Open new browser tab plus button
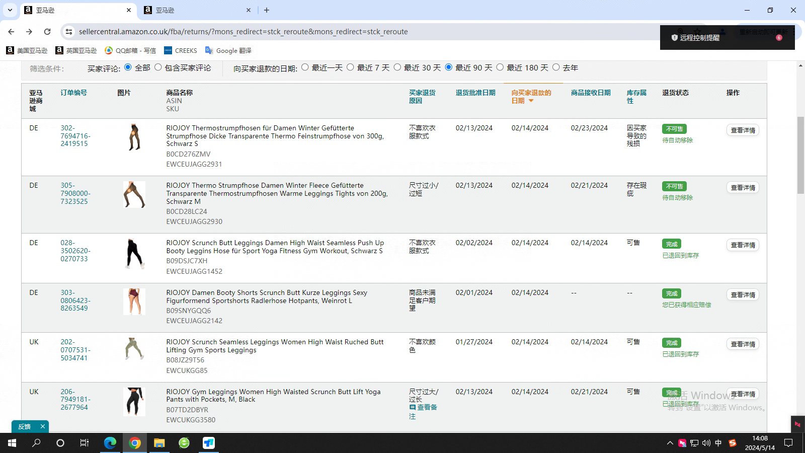Viewport: 805px width, 453px height. (x=267, y=10)
